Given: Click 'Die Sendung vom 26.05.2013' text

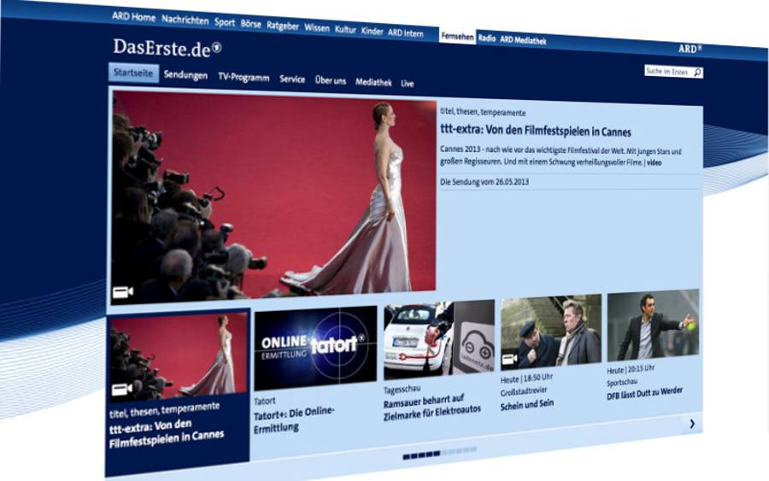Looking at the screenshot, I should pyautogui.click(x=484, y=181).
